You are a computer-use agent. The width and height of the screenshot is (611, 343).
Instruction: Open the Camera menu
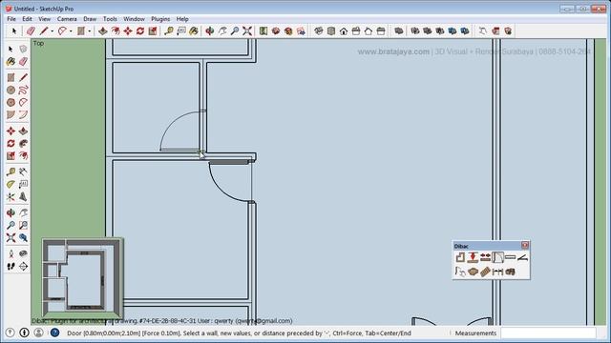click(x=67, y=19)
